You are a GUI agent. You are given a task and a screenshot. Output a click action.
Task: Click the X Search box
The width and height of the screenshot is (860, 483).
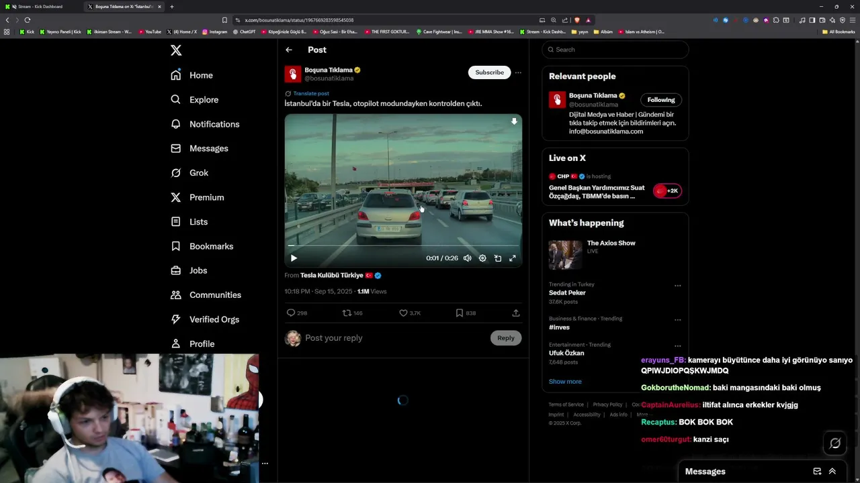point(615,50)
